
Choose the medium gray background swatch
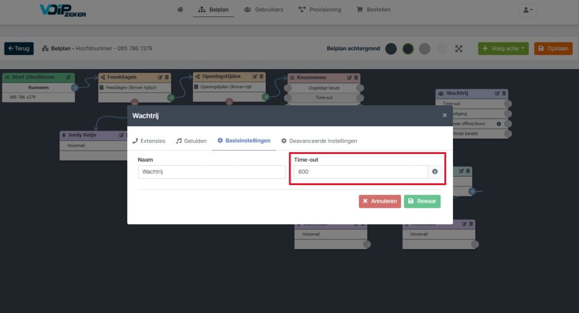[425, 49]
